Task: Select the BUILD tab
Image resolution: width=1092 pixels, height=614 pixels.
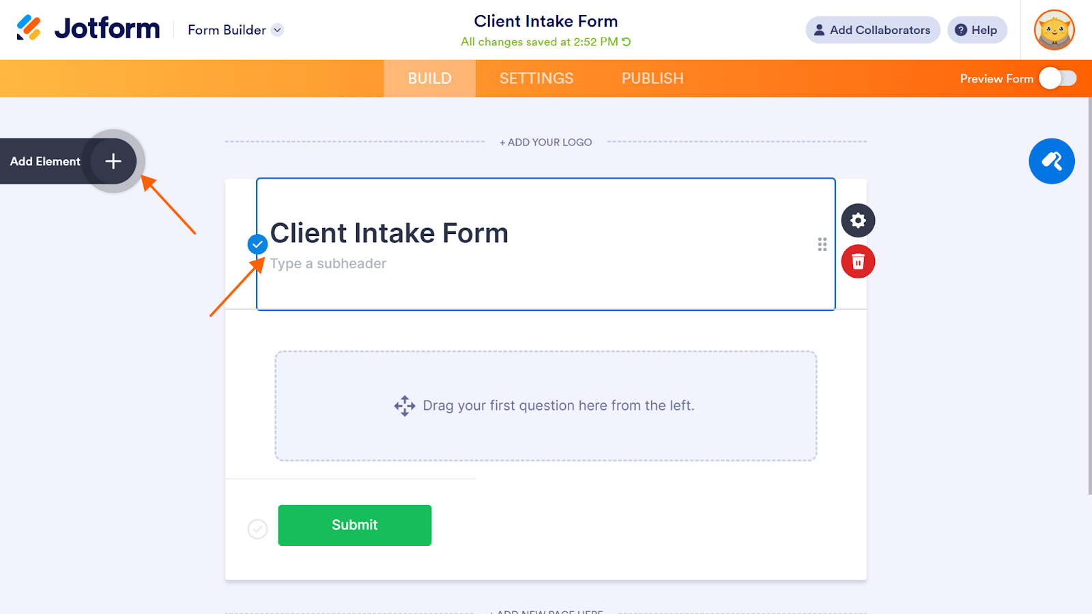Action: (x=429, y=78)
